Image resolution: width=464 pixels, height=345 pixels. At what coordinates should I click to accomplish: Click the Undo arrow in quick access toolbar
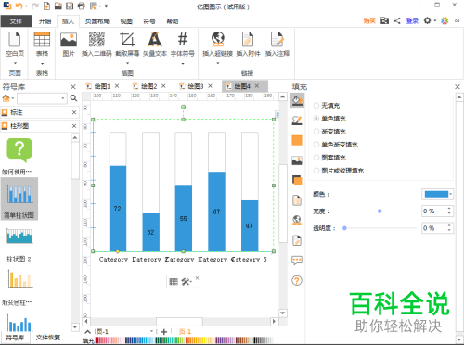(19, 6)
